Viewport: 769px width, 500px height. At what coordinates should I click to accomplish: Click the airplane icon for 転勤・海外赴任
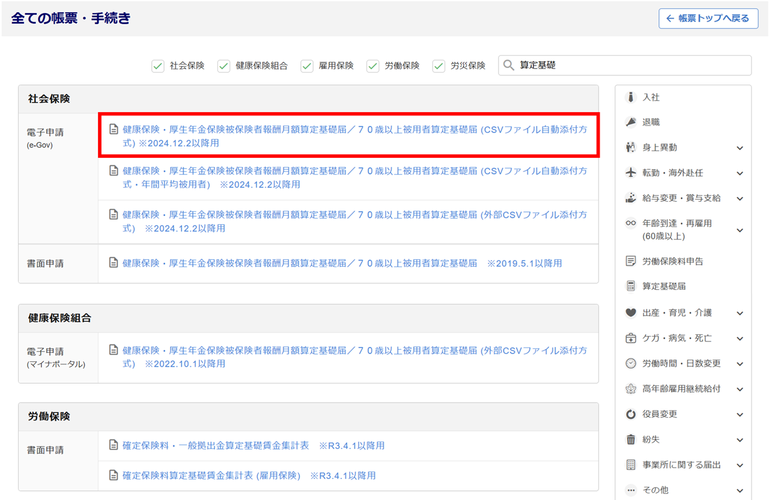(631, 173)
